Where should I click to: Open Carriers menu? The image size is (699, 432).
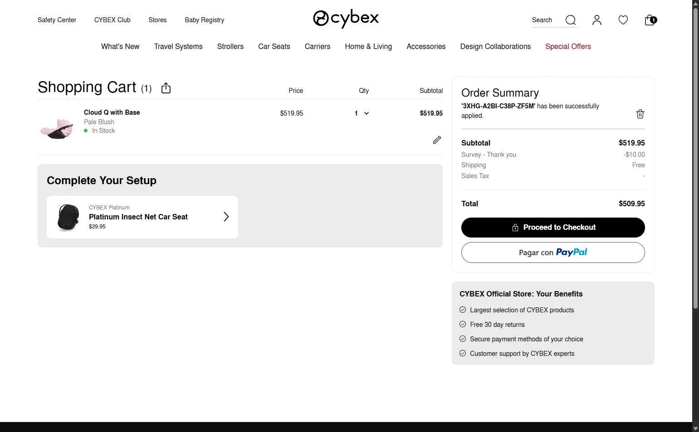point(318,46)
